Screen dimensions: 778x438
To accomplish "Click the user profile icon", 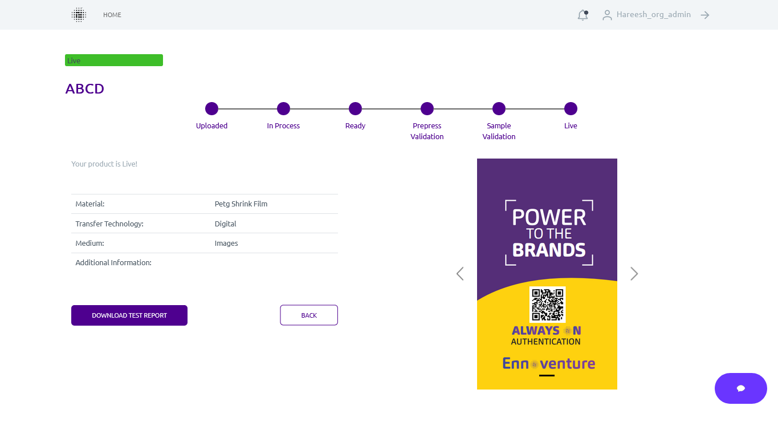I will [x=607, y=15].
